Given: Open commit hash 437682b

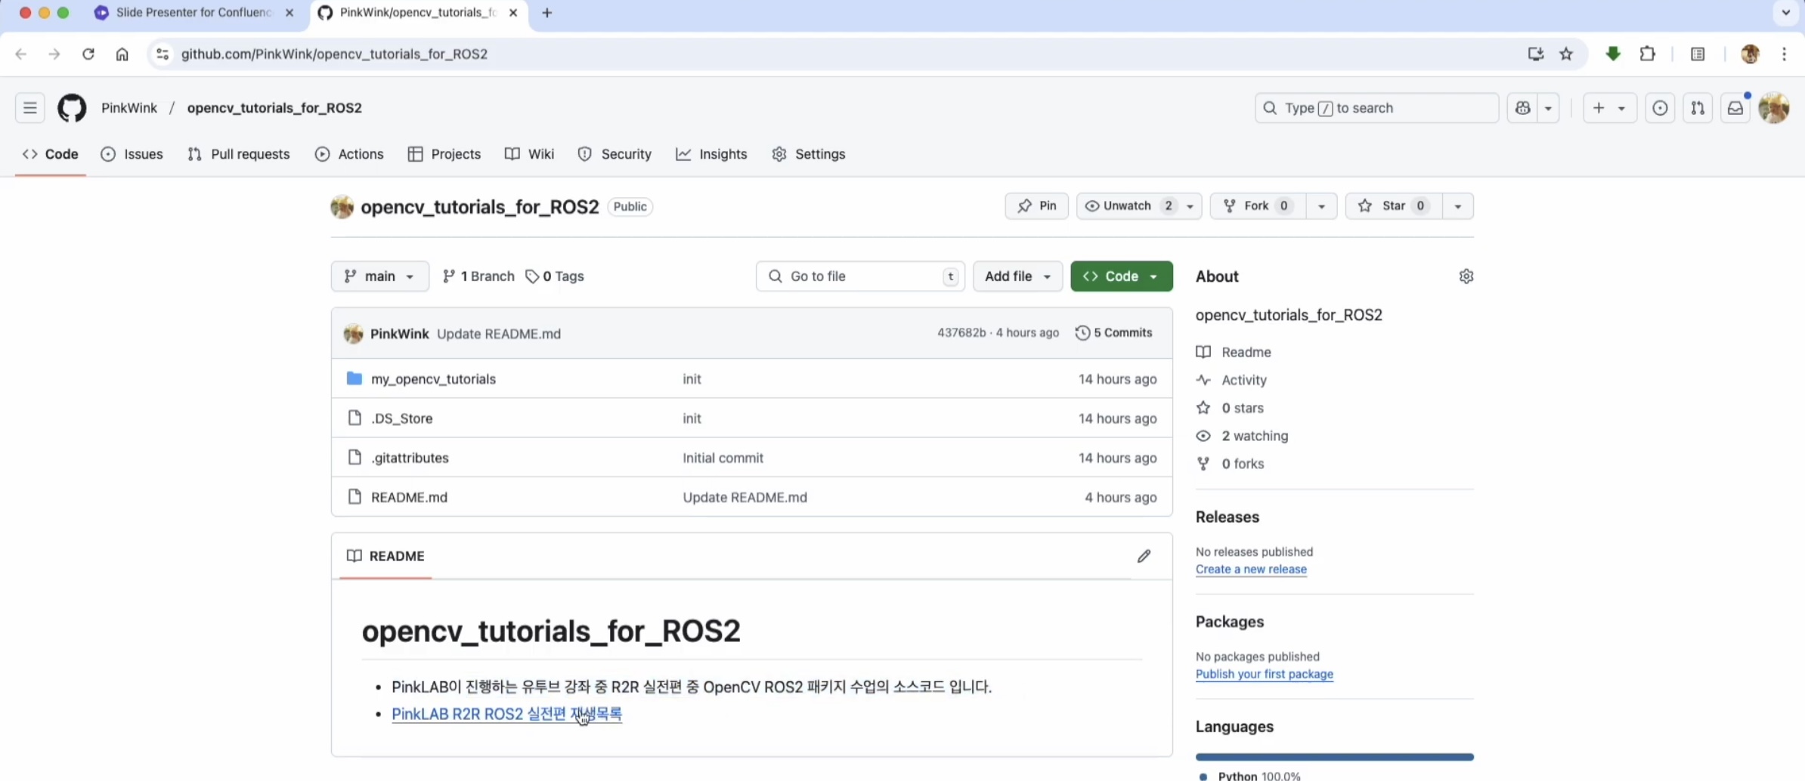Looking at the screenshot, I should click(x=961, y=333).
